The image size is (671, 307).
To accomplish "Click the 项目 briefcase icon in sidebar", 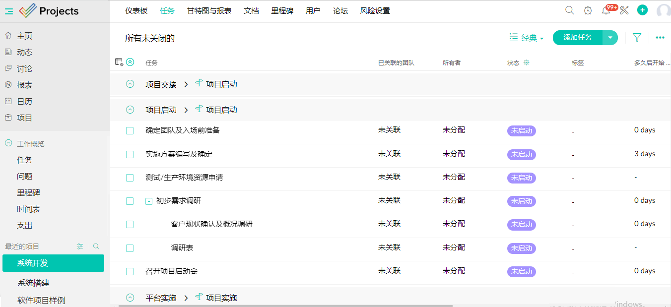I will (x=8, y=118).
